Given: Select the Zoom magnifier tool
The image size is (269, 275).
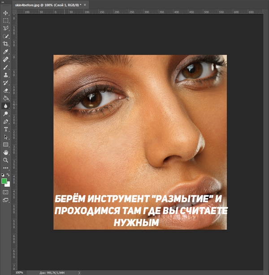Looking at the screenshot, I should click(6, 160).
